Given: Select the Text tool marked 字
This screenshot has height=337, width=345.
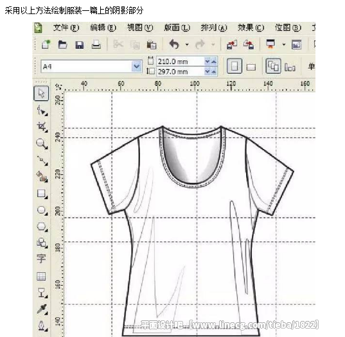Looking at the screenshot, I should (41, 259).
